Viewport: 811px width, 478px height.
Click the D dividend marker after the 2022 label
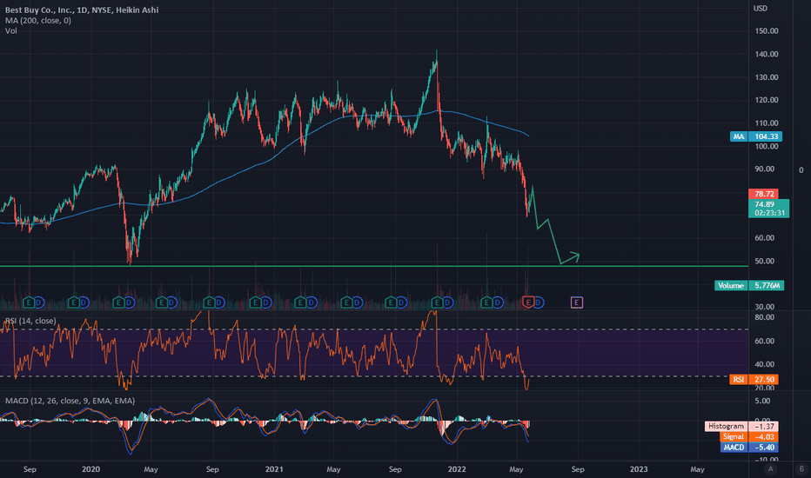pyautogui.click(x=497, y=302)
